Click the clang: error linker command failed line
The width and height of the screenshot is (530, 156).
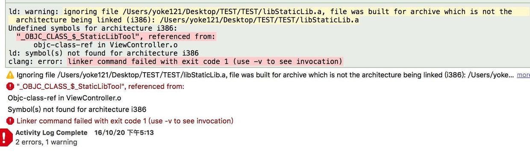click(175, 62)
